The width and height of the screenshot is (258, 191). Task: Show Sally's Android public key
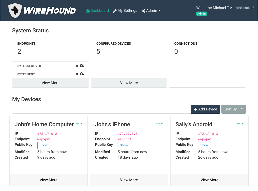coord(204,145)
